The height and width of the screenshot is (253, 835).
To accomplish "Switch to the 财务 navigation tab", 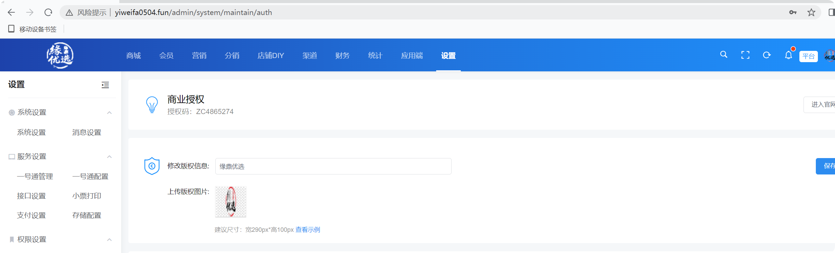I will (342, 56).
